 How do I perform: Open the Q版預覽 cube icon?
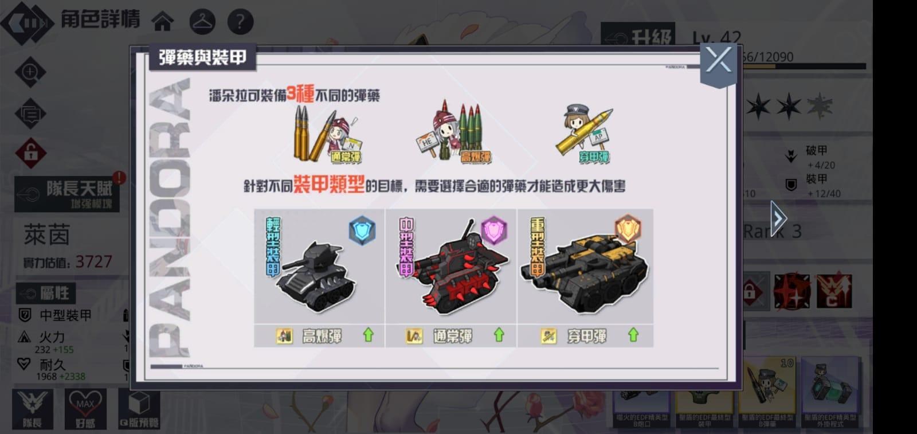pos(139,409)
